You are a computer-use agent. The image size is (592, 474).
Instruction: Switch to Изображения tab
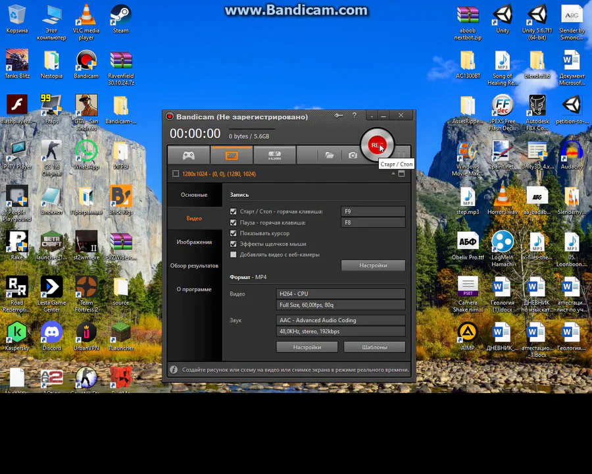(x=194, y=242)
